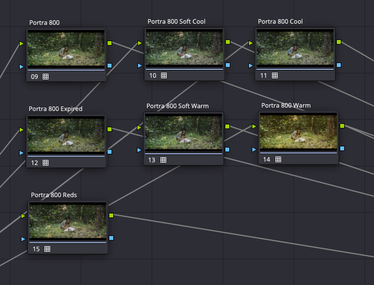Select the Portra 800 node thumbnail

[x=66, y=49]
